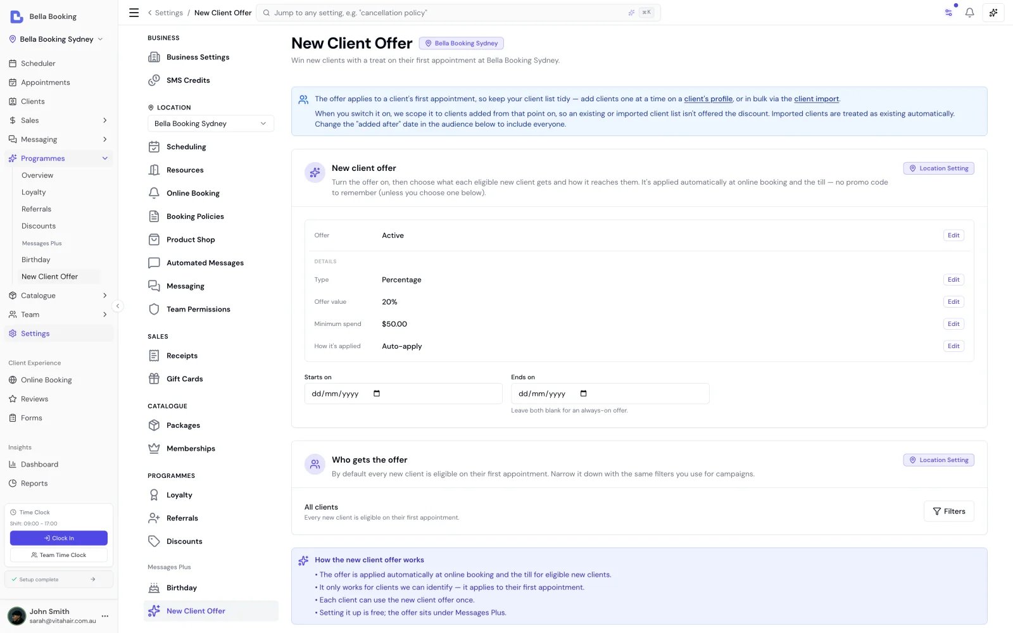Open the Birthday cake icon
1013x633 pixels.
click(x=154, y=588)
